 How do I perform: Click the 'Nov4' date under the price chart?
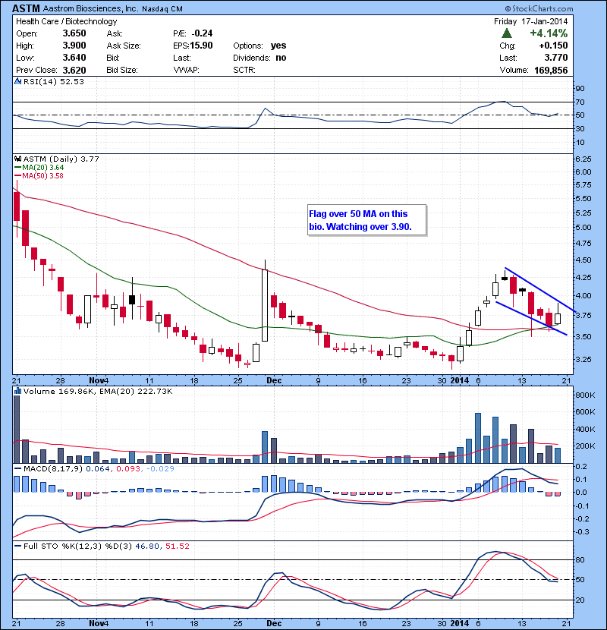point(99,380)
